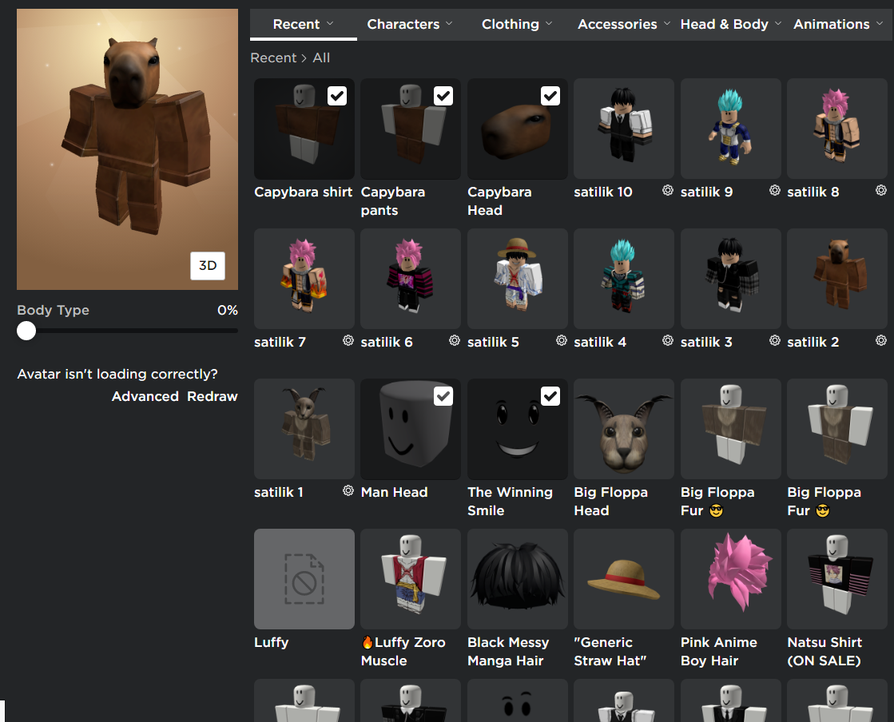
Task: Equip the Big Floppa Head
Action: (x=624, y=429)
